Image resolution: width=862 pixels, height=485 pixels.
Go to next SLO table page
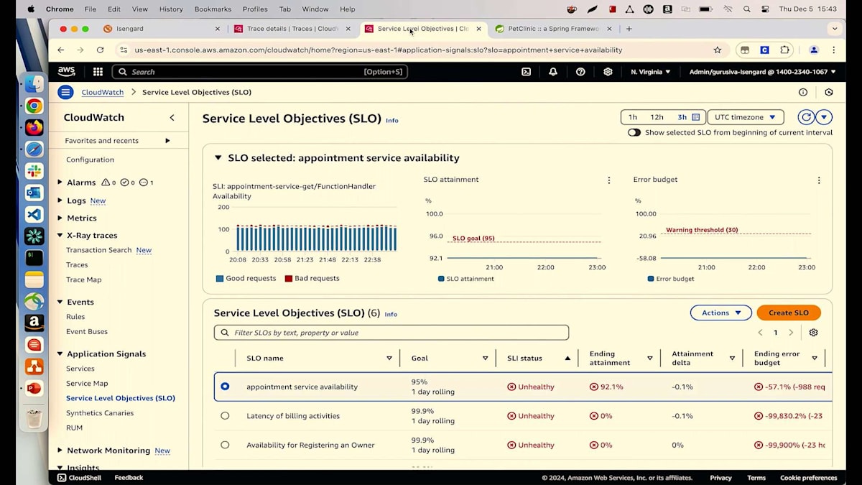[791, 333]
